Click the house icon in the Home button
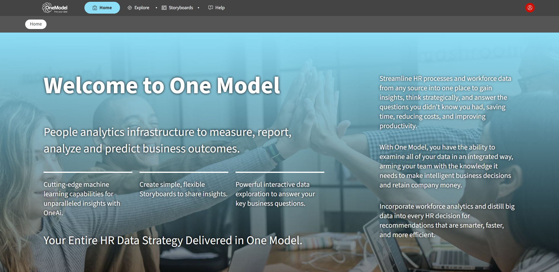This screenshot has height=272, width=559. [x=95, y=8]
